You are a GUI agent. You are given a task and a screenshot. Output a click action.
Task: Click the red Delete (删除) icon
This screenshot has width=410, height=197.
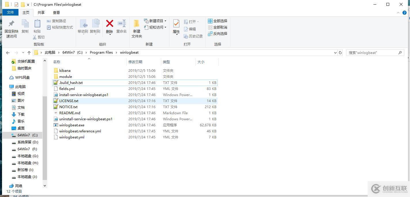click(x=109, y=24)
